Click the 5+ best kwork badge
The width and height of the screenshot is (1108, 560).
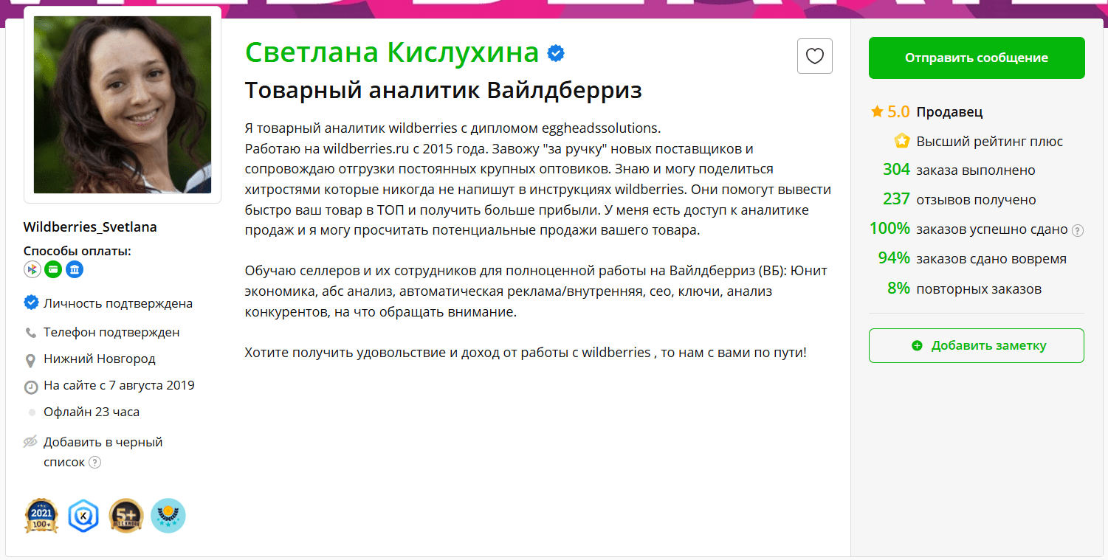pyautogui.click(x=125, y=516)
